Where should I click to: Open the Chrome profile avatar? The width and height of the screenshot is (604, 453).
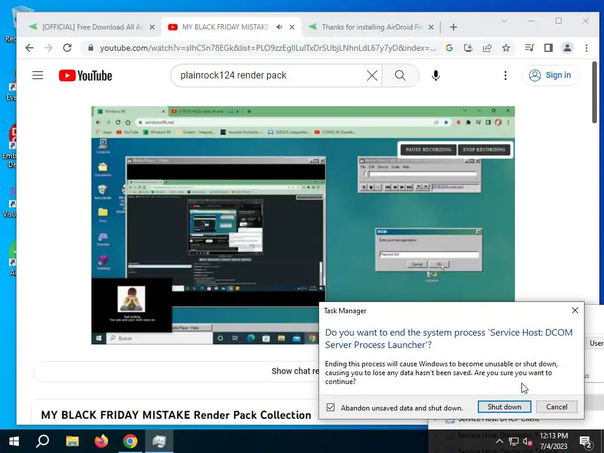[567, 48]
